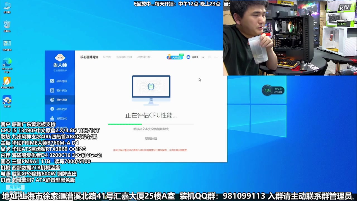Switch to the AI评测 tab

tap(107, 57)
